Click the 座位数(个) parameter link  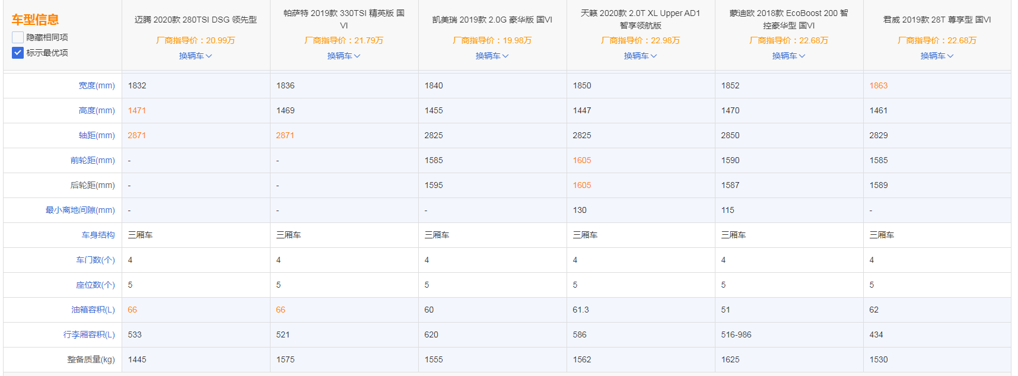96,285
